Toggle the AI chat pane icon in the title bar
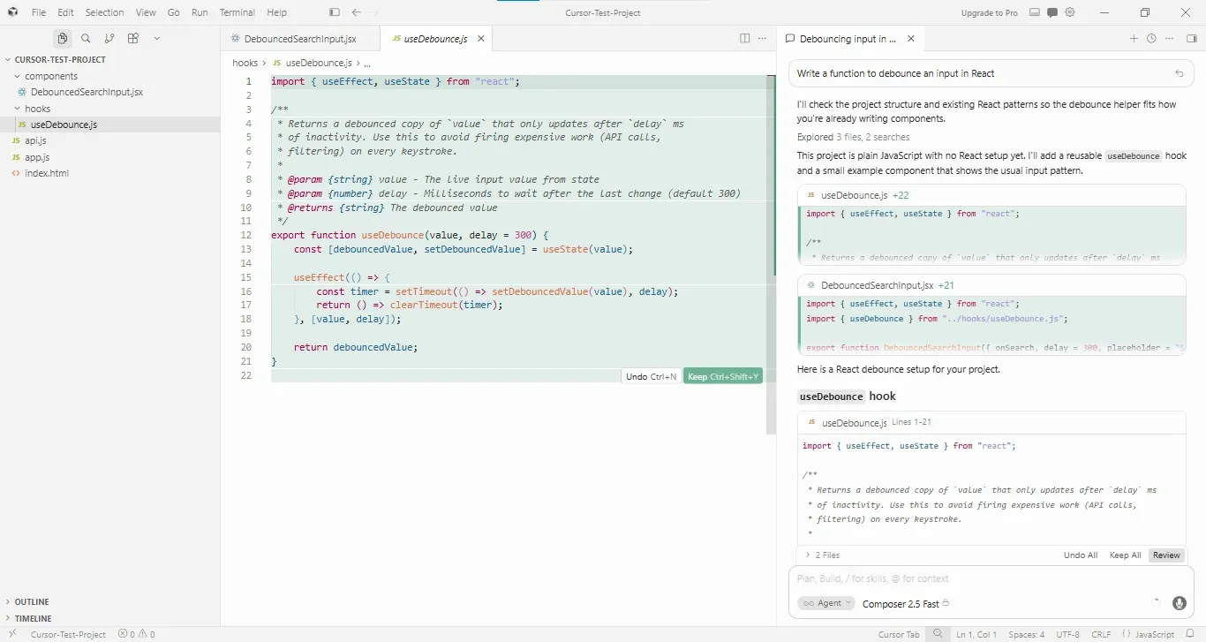 pos(1052,12)
